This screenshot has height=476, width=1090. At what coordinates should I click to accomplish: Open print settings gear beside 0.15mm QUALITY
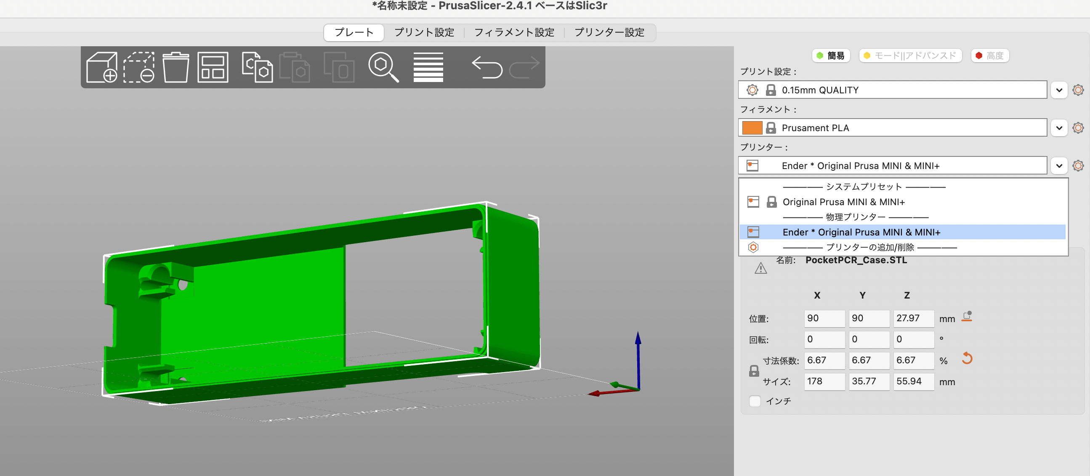pyautogui.click(x=1078, y=90)
